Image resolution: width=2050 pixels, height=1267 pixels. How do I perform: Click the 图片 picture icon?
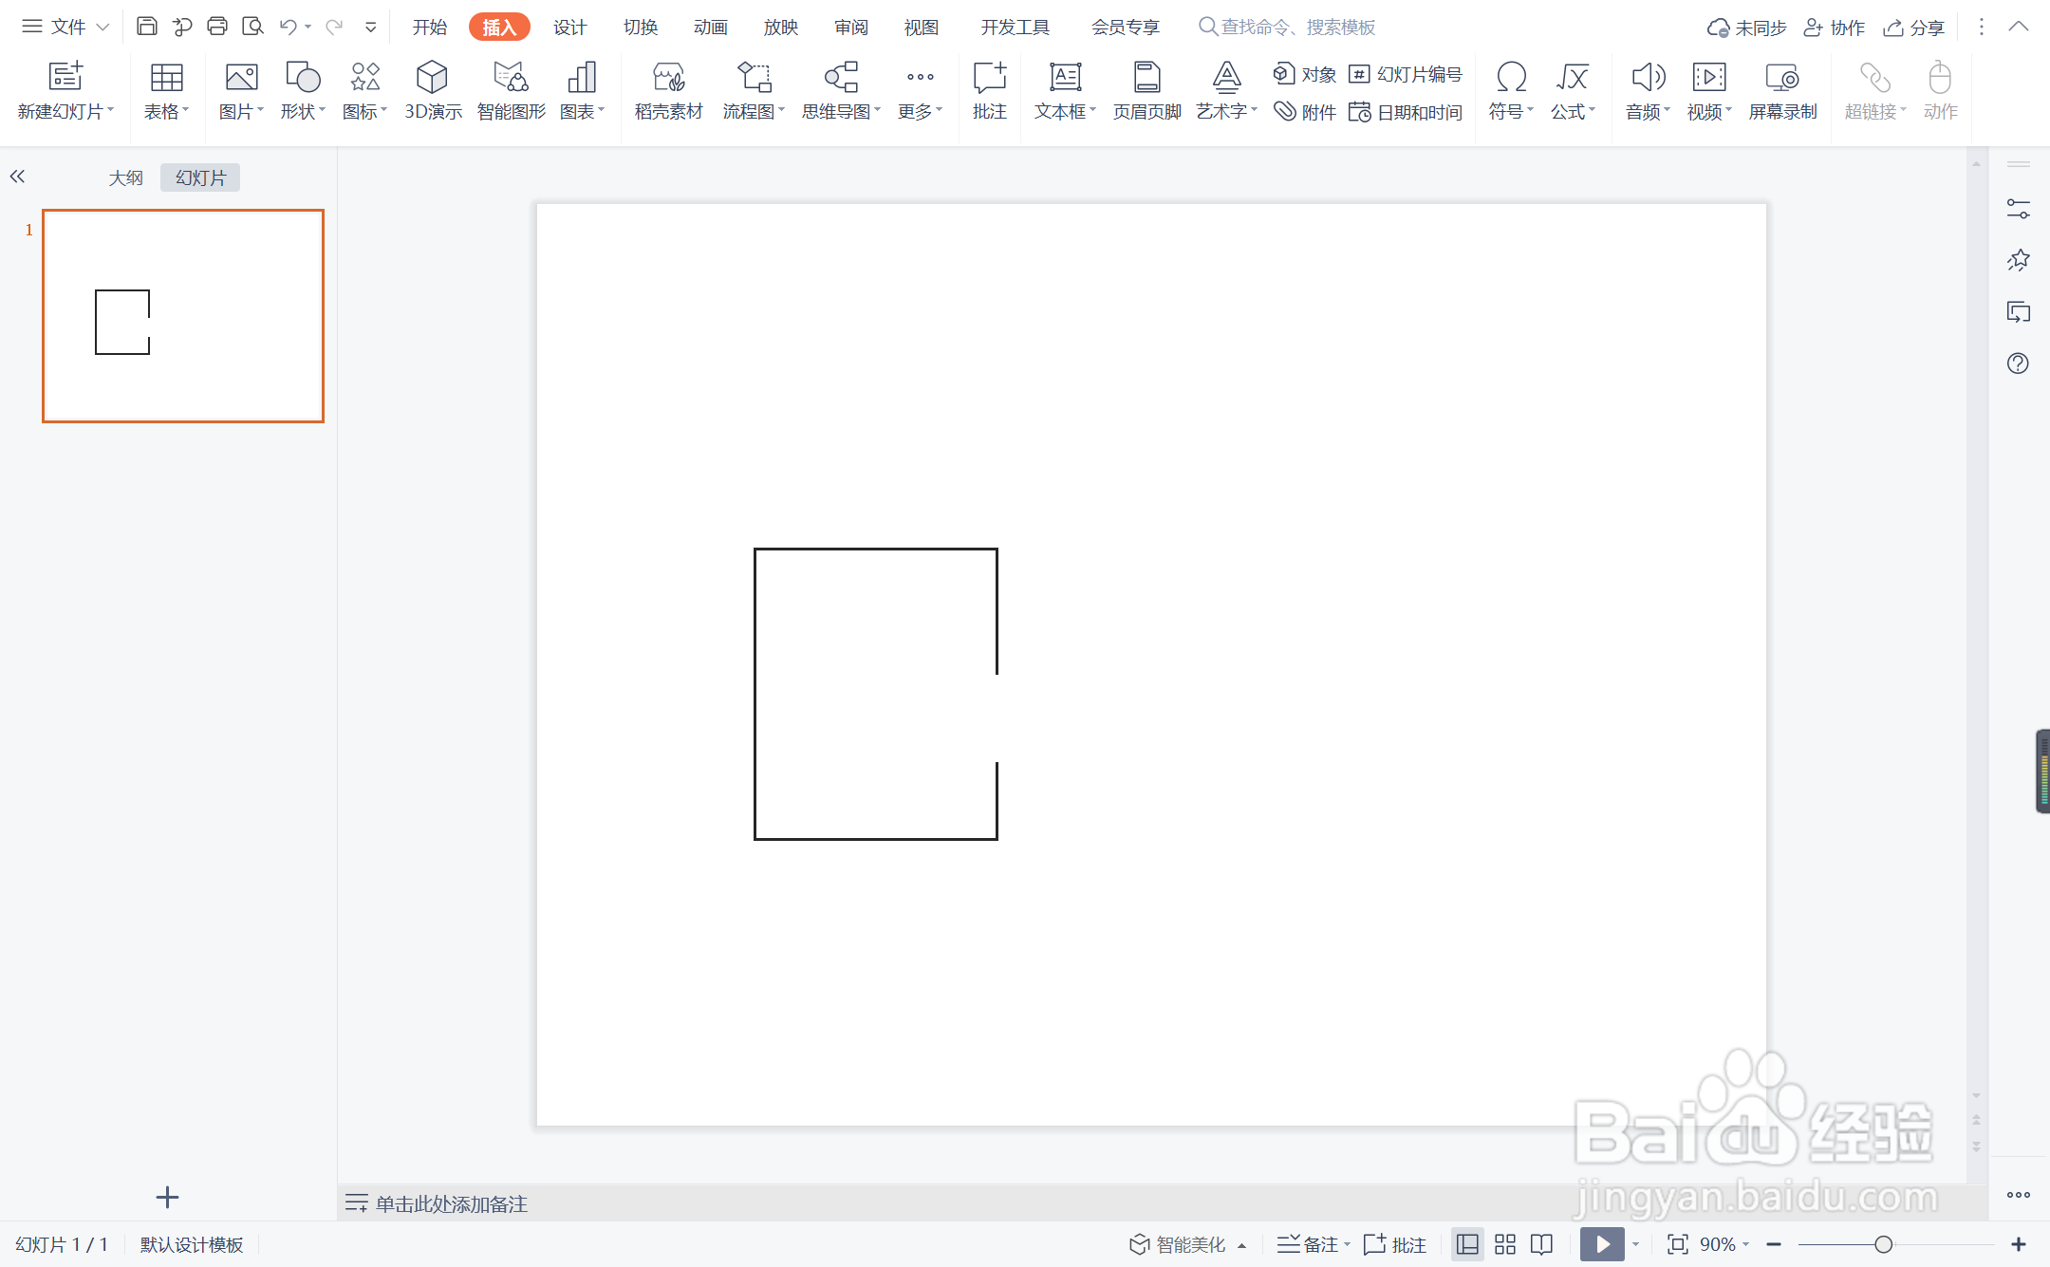[x=241, y=78]
